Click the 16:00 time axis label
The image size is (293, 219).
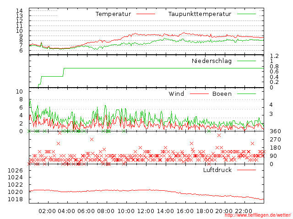click(185, 211)
